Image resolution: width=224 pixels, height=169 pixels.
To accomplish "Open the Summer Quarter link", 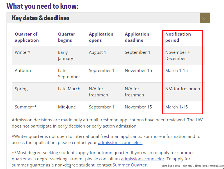I will tap(130, 165).
